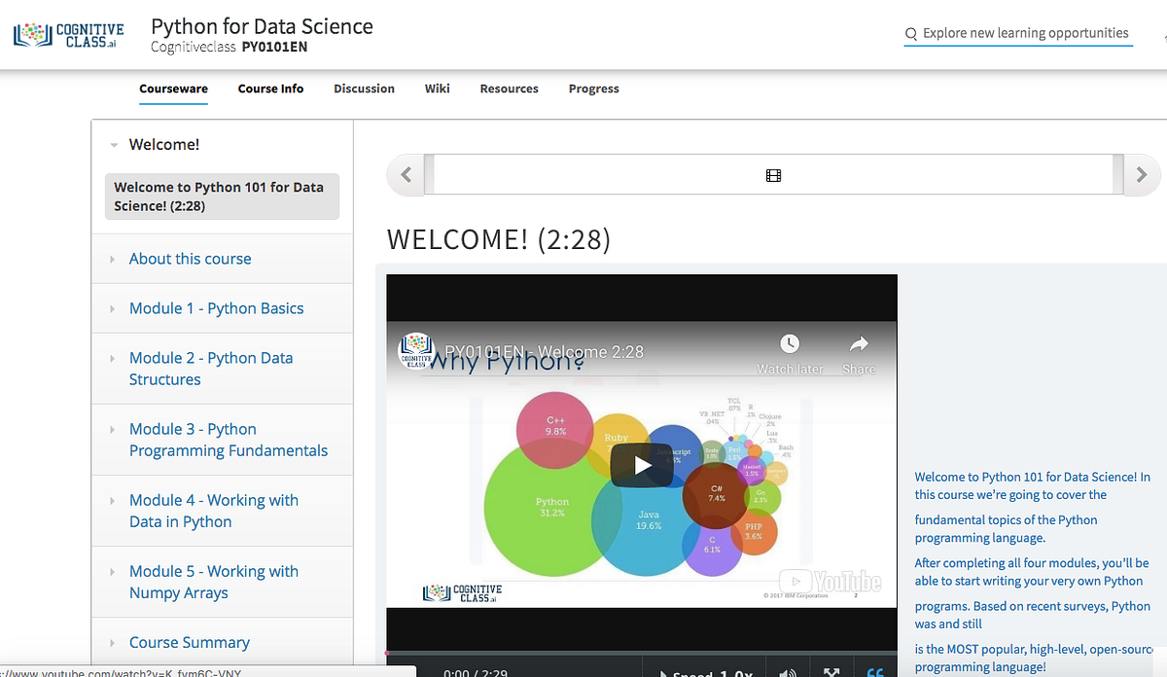The image size is (1167, 677).
Task: Expand the About this course section
Action: point(190,258)
